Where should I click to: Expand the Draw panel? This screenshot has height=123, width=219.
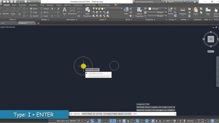tap(13, 19)
